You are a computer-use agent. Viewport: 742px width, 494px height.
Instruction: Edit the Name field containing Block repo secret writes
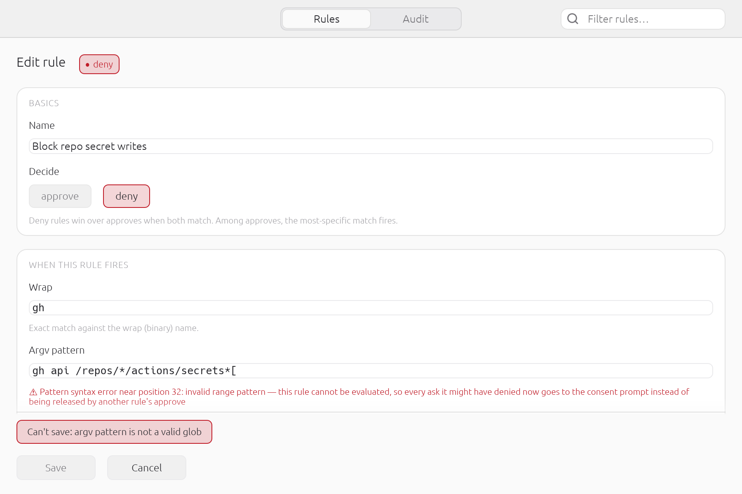point(371,146)
